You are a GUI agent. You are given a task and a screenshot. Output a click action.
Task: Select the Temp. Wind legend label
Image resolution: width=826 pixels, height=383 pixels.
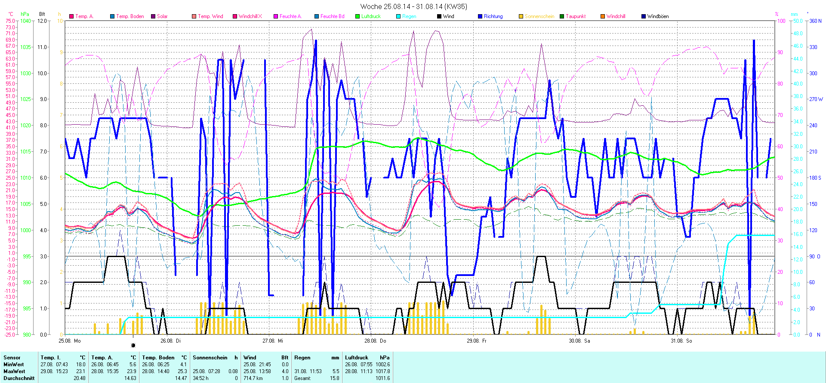point(210,16)
